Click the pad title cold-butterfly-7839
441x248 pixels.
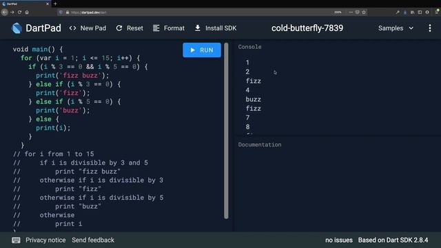click(307, 28)
